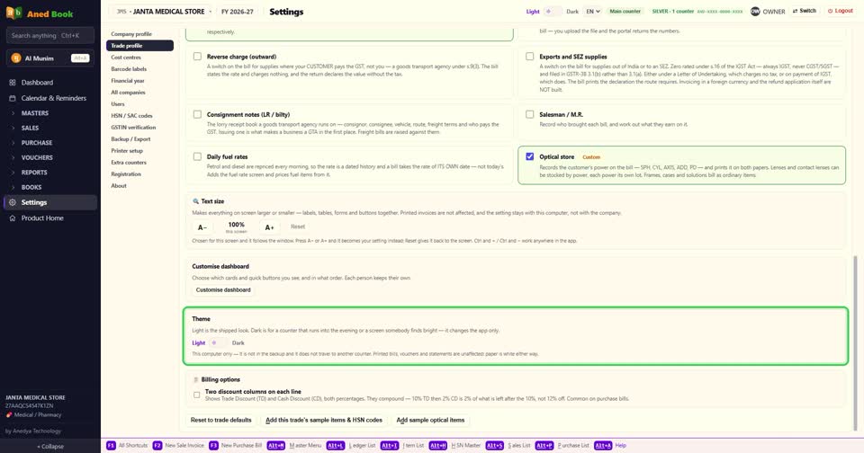The width and height of the screenshot is (864, 453).
Task: Click the Alt+H badge for HSN Master
Action: (x=438, y=445)
